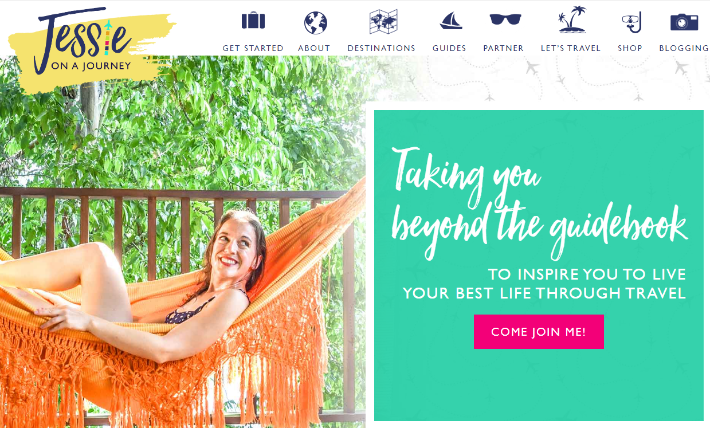
Task: Click the sailboat icon above Guides
Action: coord(450,21)
